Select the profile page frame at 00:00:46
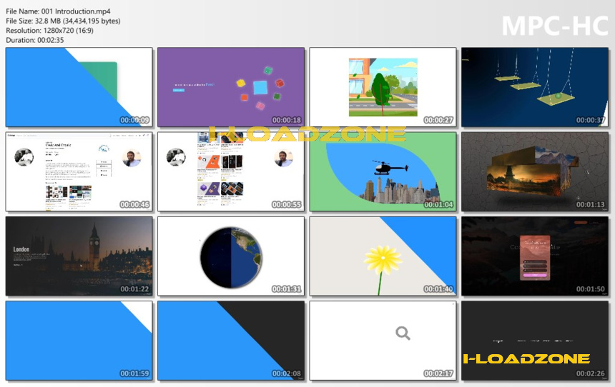615x387 pixels. (x=79, y=171)
